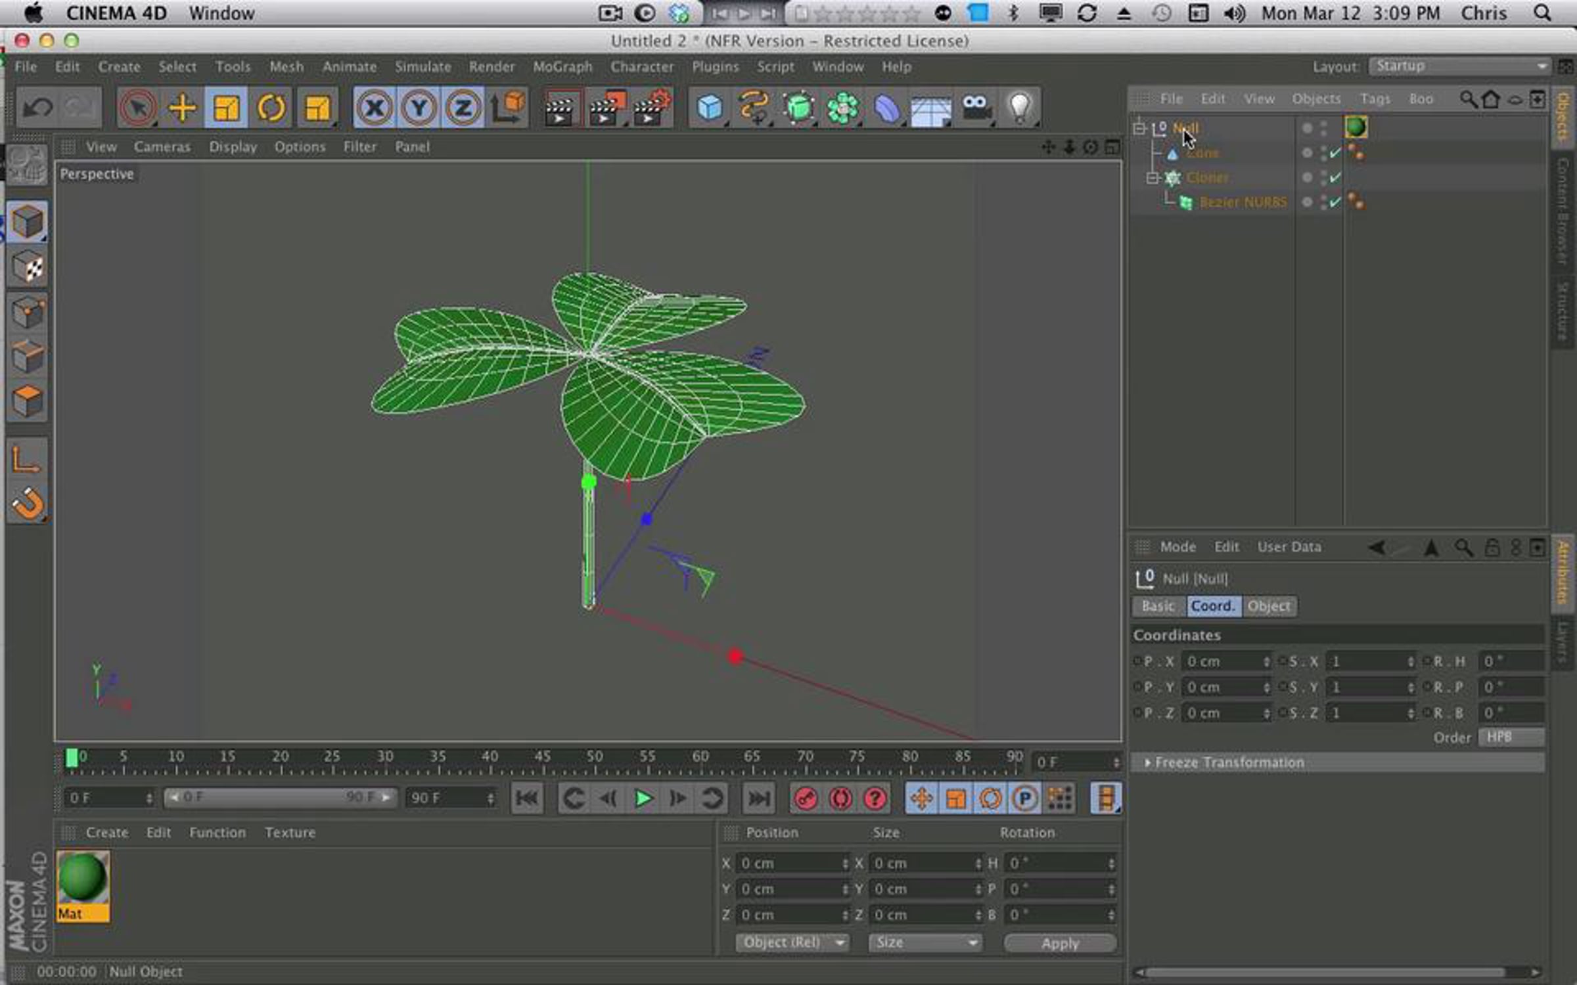Toggle the Z axis lock
The width and height of the screenshot is (1577, 985).
463,107
